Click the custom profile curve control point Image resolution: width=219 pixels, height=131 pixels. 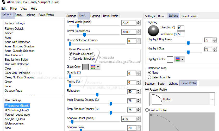click(x=151, y=115)
